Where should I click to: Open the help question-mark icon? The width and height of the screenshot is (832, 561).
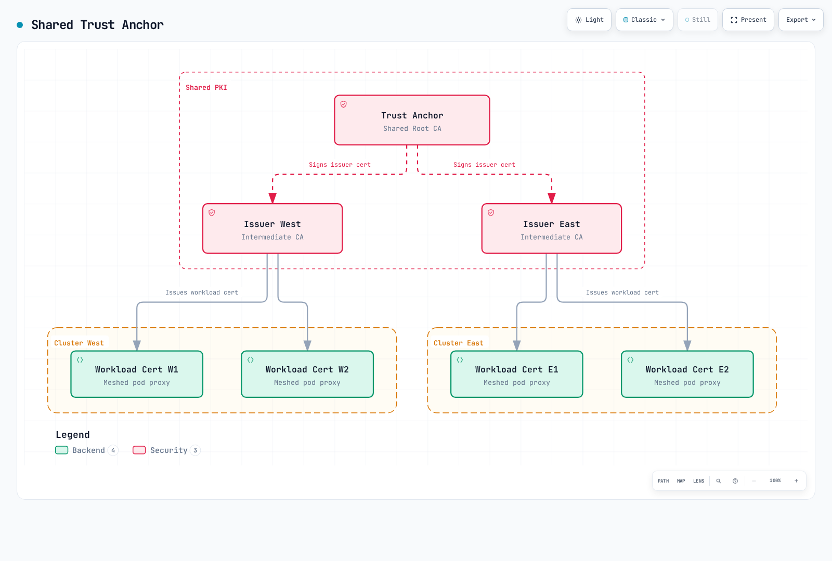[735, 481]
